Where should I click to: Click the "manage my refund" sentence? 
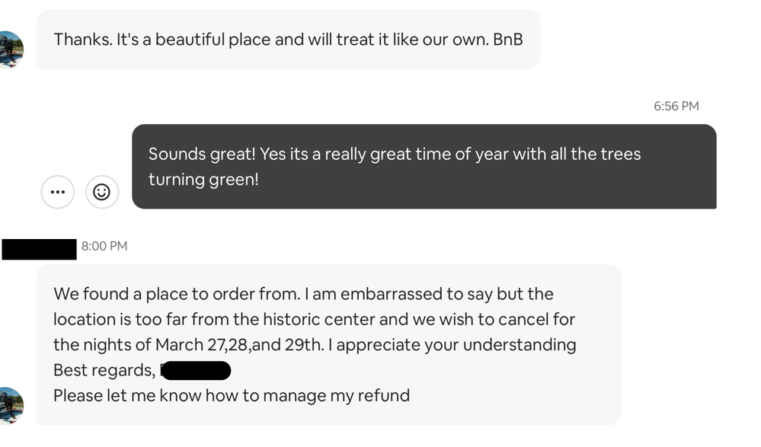point(232,395)
